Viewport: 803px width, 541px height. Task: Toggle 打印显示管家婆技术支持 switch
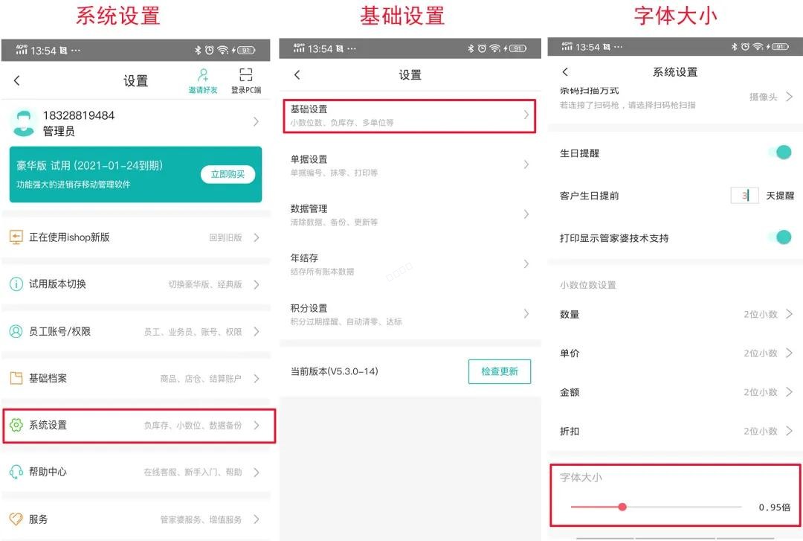pyautogui.click(x=781, y=237)
